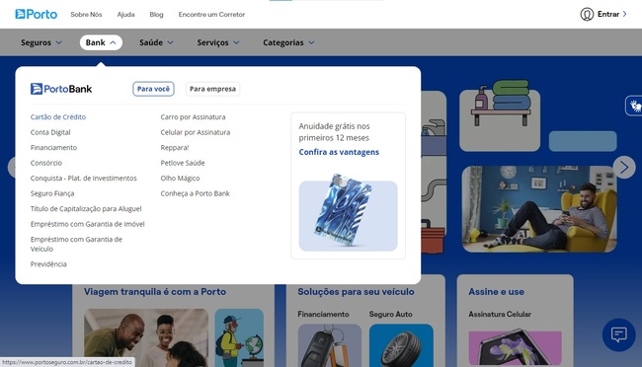642x367 pixels.
Task: Click the Assinatura Celular label
Action: click(x=500, y=315)
